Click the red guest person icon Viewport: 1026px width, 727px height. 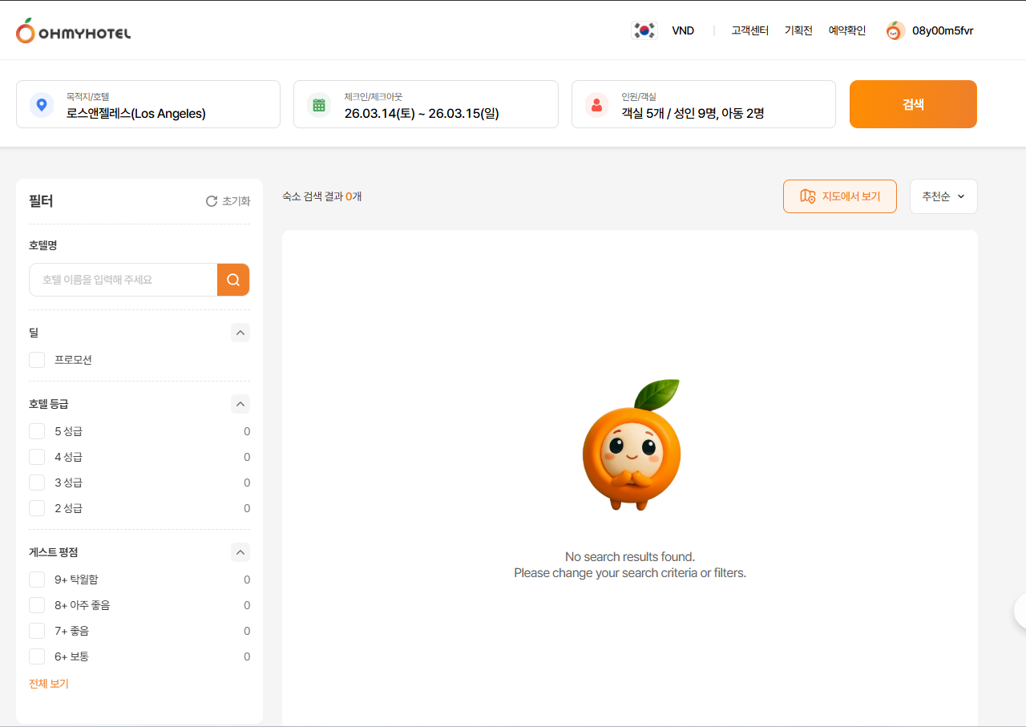coord(596,104)
